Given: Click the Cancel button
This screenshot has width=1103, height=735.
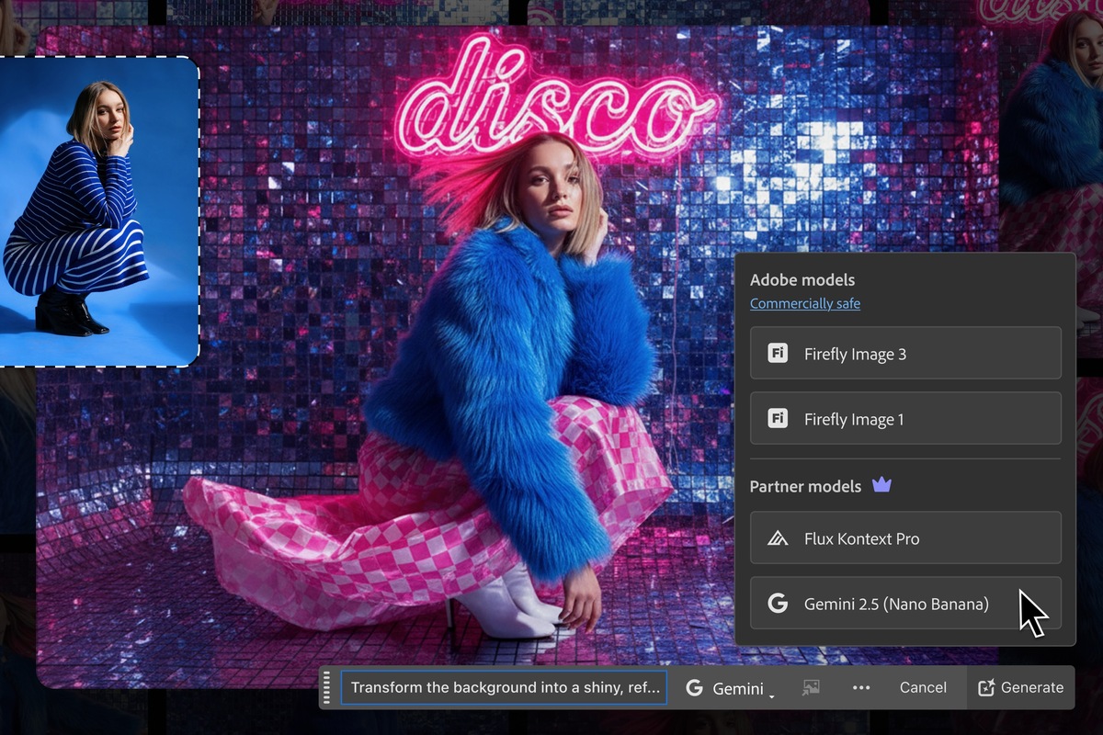Looking at the screenshot, I should click(923, 687).
